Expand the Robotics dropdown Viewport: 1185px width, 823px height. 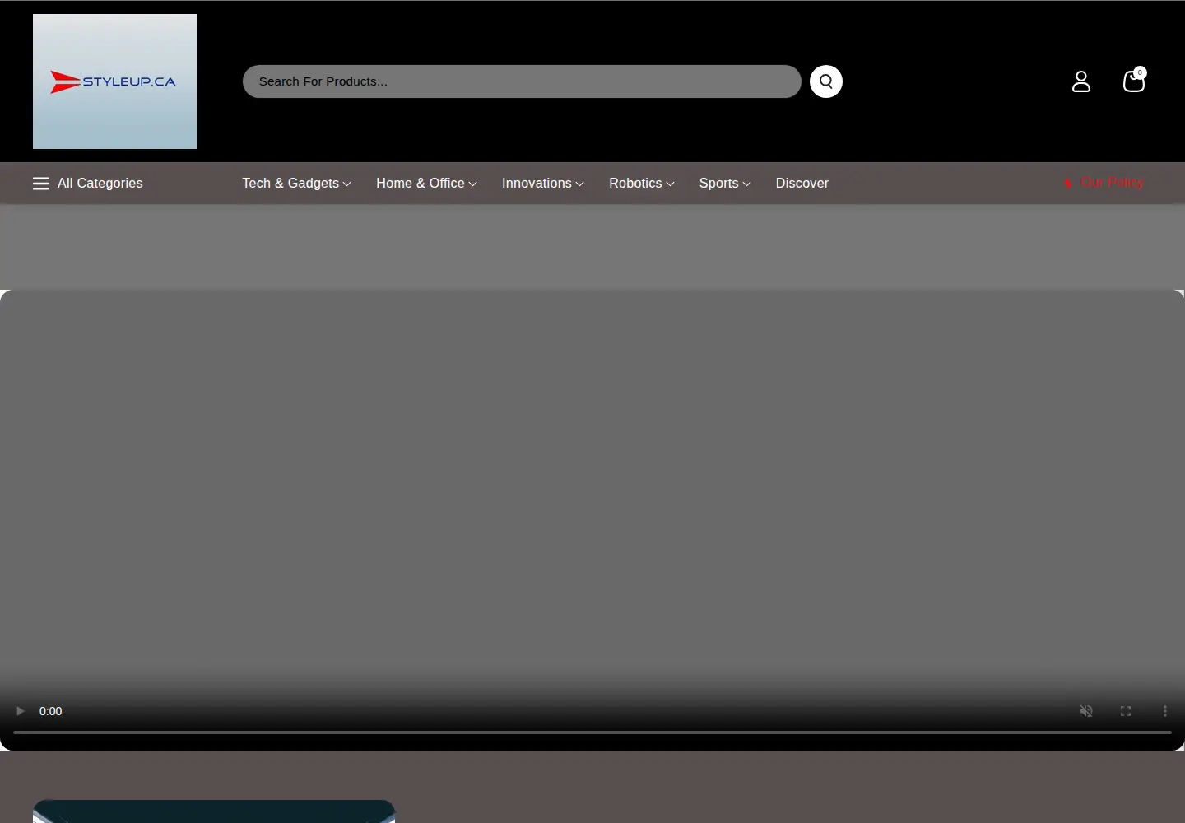tap(642, 184)
